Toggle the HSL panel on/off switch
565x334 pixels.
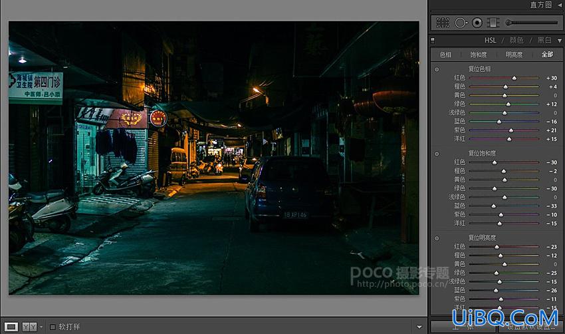click(433, 41)
